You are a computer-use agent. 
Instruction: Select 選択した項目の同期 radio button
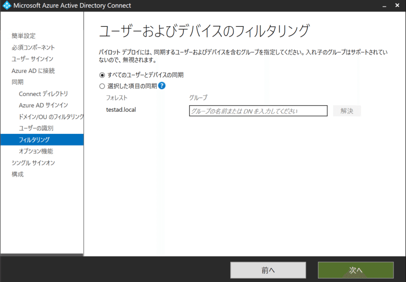(102, 86)
